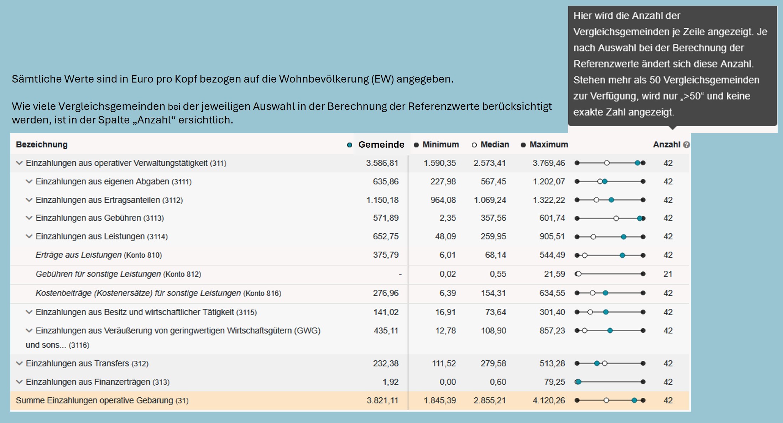Expand Einzahlungen aus Besitz (3115) chevron
Screen dimensions: 783x423
29,312
